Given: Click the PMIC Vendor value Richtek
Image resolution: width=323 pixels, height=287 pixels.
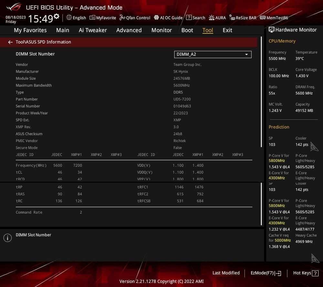Looking at the screenshot, I should point(179,141).
